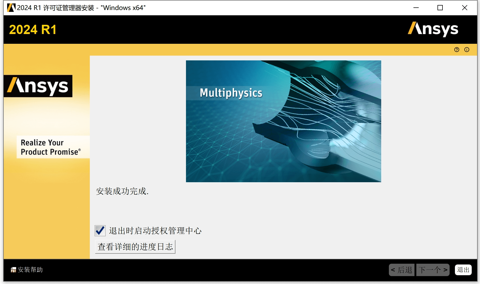Viewport: 480px width, 284px height.
Task: Close the installer window with X
Action: [x=464, y=8]
